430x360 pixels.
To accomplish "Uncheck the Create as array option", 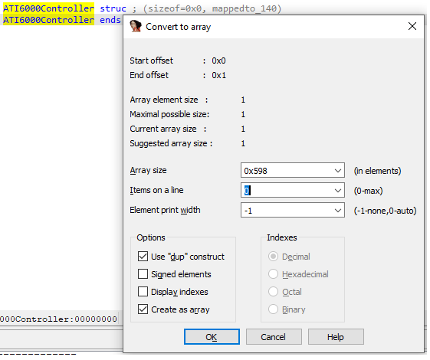I will tap(143, 309).
